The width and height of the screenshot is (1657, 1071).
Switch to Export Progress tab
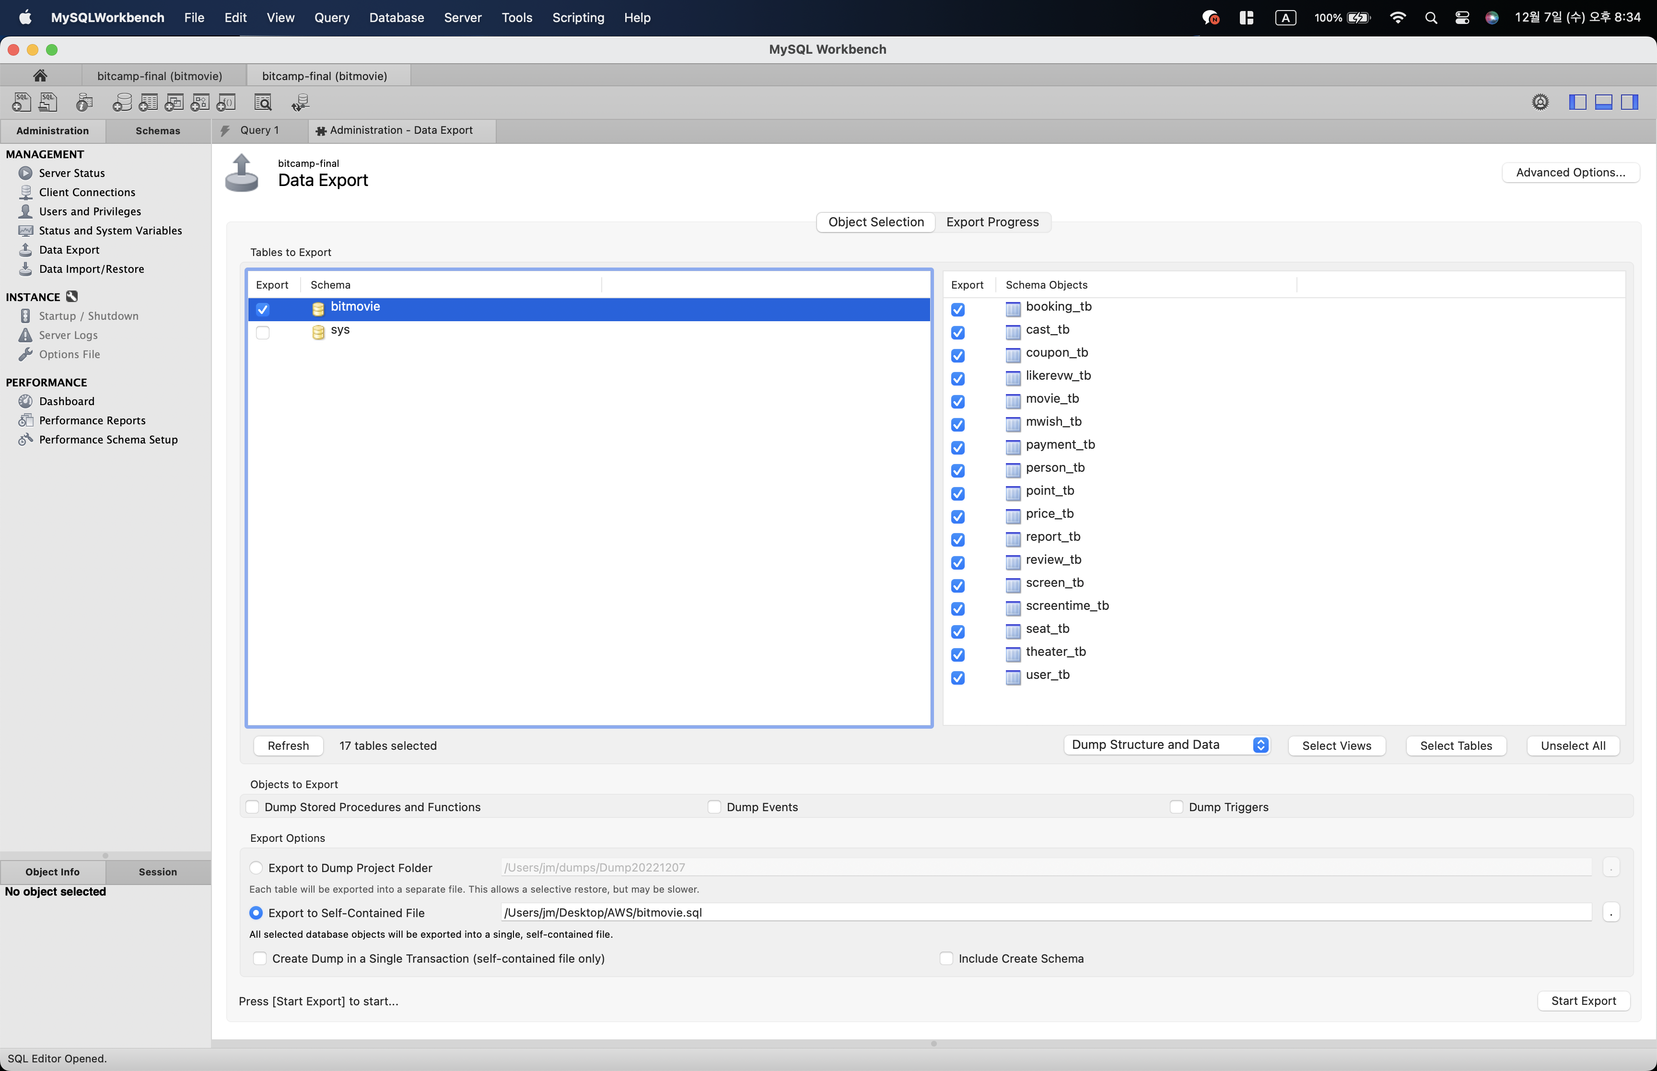[992, 222]
